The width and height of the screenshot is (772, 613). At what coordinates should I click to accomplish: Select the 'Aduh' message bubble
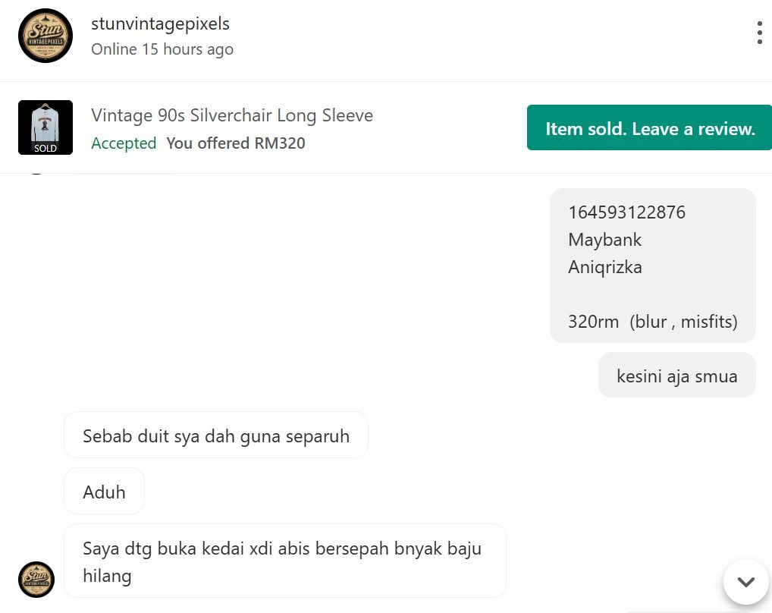tap(105, 492)
